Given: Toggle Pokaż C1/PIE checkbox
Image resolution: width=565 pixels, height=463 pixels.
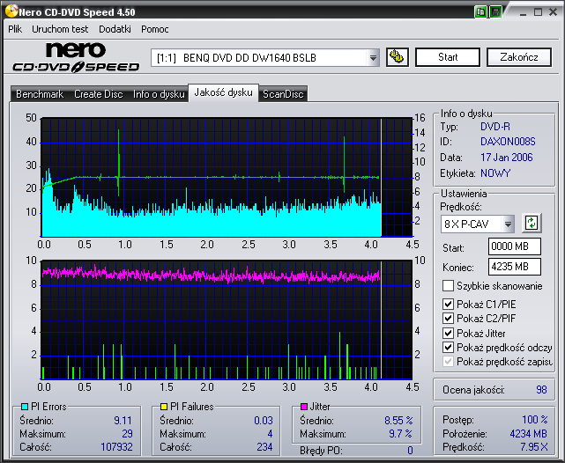Looking at the screenshot, I should coord(448,305).
